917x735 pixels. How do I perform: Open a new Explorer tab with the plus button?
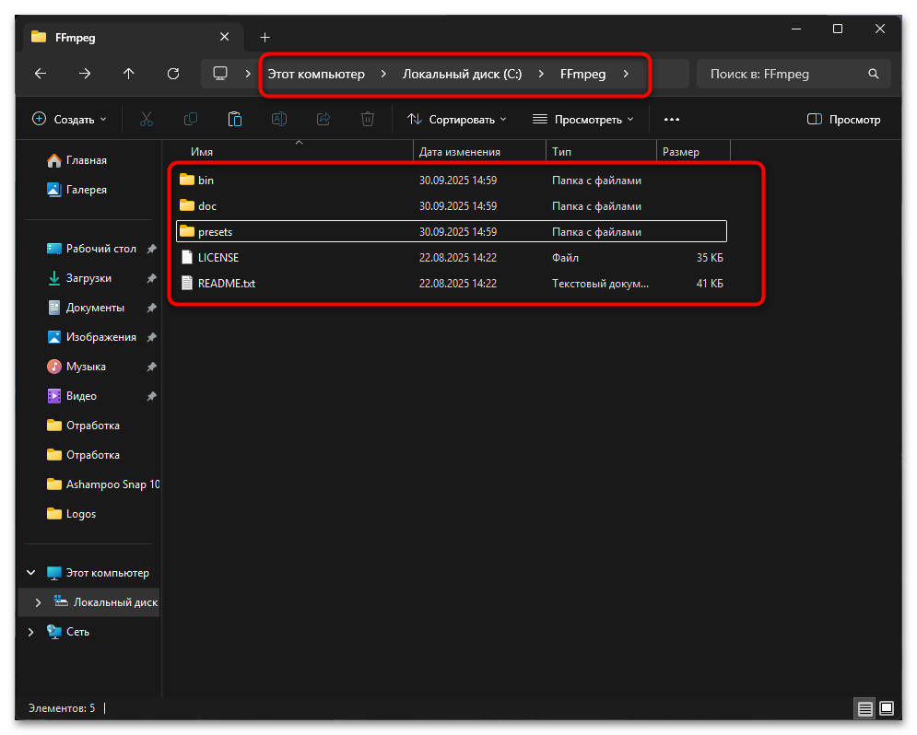pos(265,37)
